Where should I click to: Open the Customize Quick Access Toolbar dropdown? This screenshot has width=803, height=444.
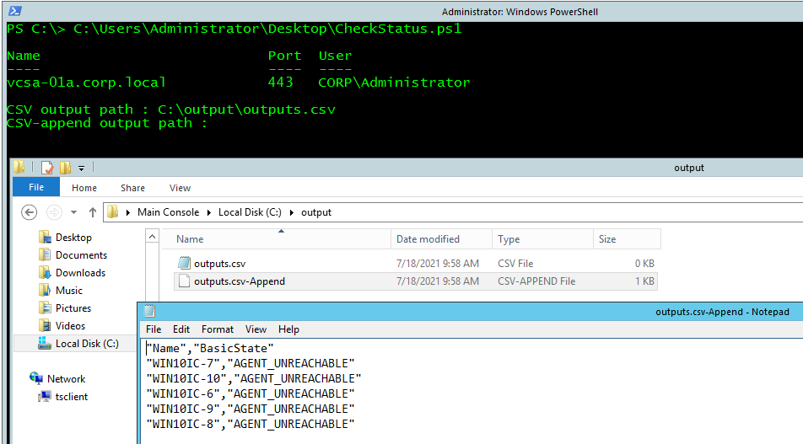[81, 168]
